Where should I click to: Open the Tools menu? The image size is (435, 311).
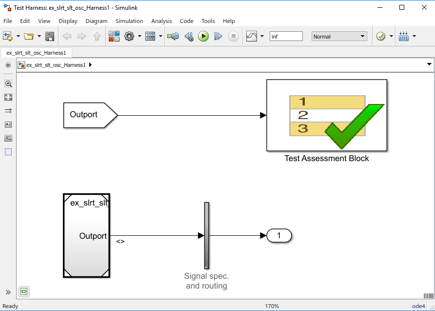point(208,21)
